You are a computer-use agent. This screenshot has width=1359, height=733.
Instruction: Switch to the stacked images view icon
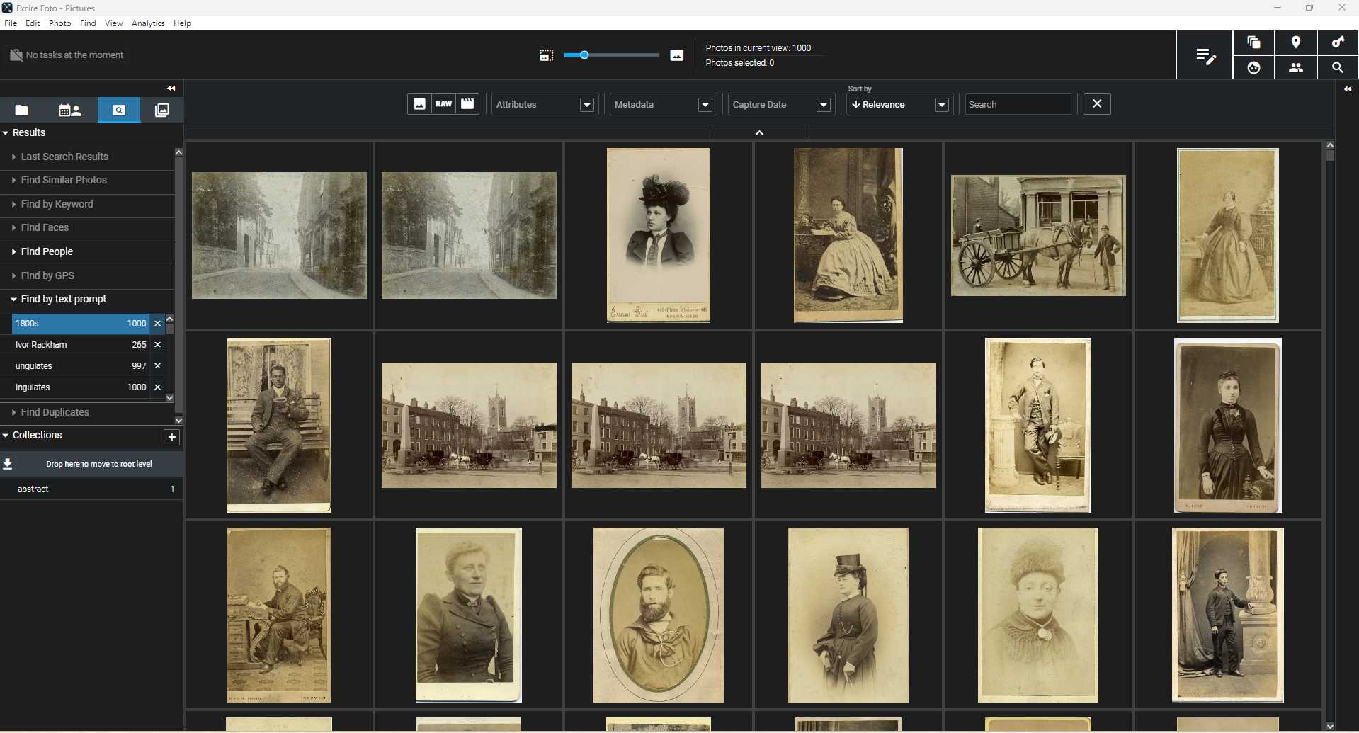[161, 110]
